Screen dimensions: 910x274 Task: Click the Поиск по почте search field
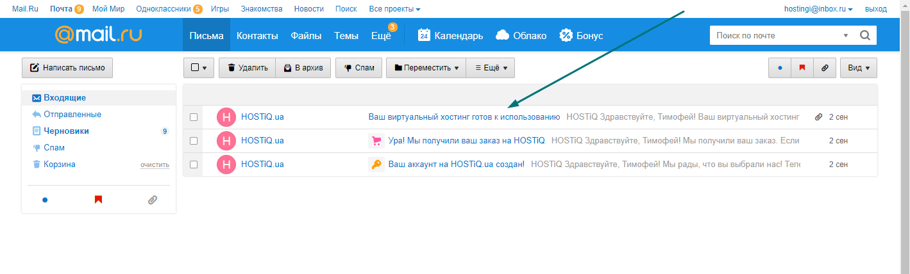click(x=775, y=36)
